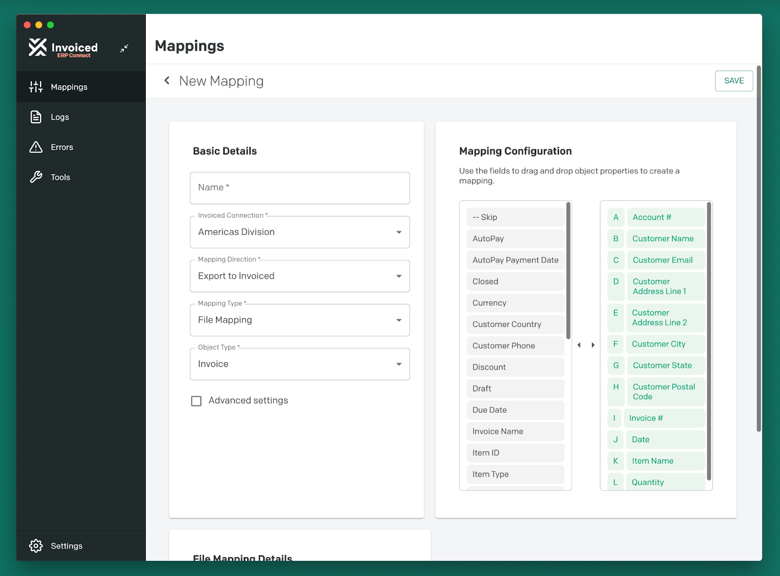This screenshot has height=576, width=780.
Task: Open Settings via the gear icon
Action: 36,546
